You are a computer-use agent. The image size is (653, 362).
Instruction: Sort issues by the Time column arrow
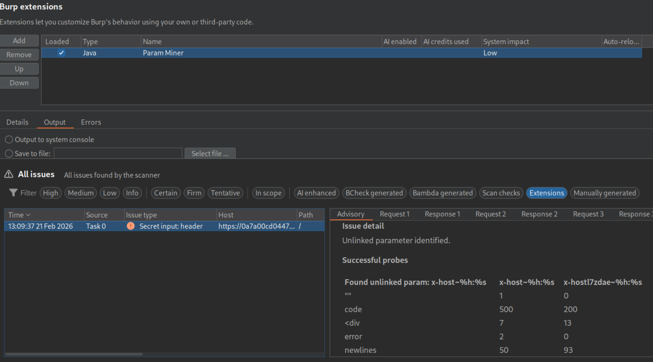coord(28,215)
